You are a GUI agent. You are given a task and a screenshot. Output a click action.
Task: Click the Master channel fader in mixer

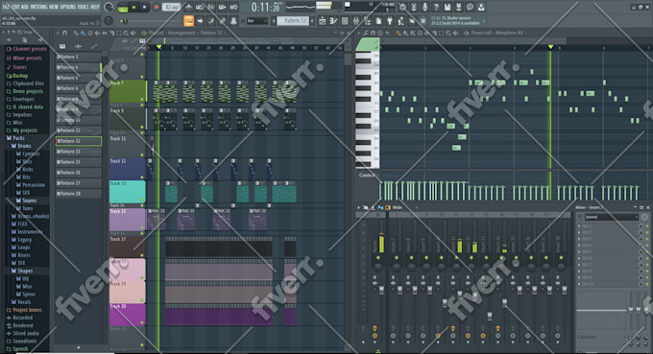coord(381,291)
